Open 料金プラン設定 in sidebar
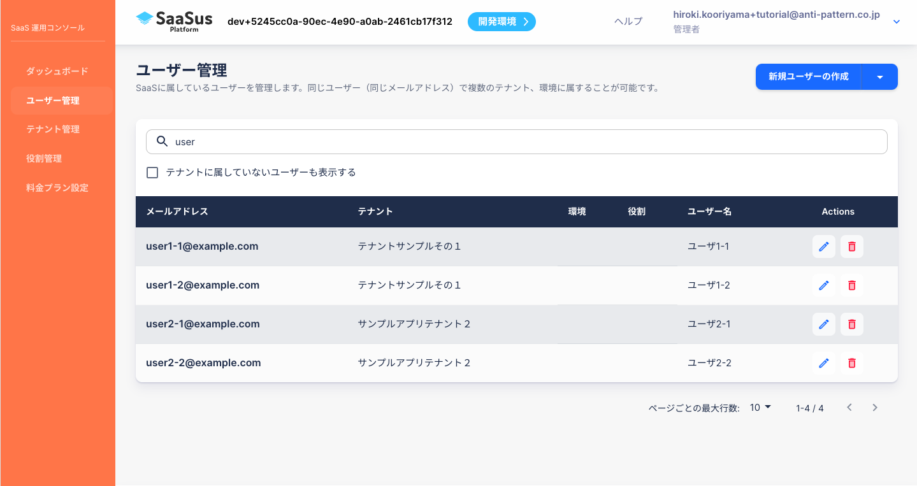 pos(57,188)
